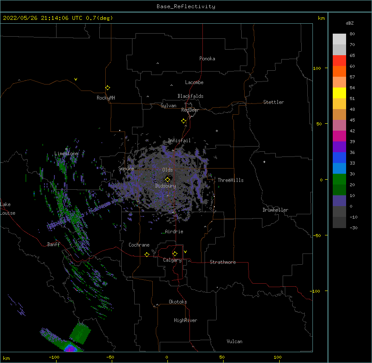This screenshot has width=372, height=363.
Task: Click the Okotoks town label
Action: coord(178,302)
